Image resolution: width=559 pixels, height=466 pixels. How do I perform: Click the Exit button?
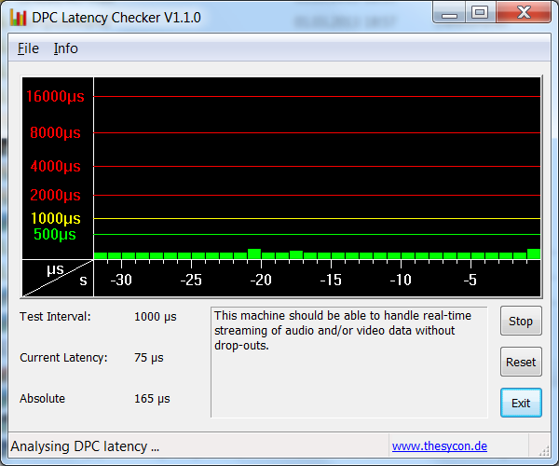click(521, 403)
